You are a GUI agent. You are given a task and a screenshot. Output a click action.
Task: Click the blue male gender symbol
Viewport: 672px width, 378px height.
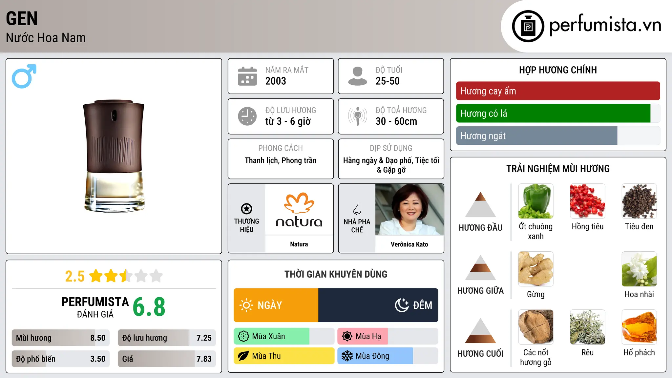coord(24,76)
